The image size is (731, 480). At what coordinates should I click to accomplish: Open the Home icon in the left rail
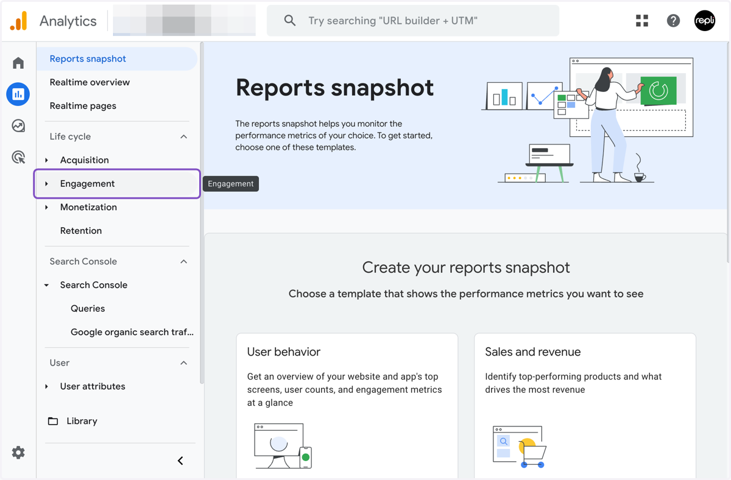pos(18,63)
